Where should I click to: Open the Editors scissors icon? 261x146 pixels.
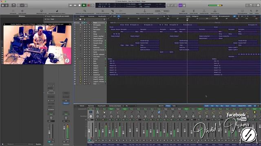(26, 5)
